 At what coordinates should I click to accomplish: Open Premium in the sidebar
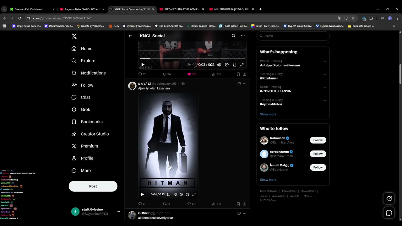coord(85,146)
